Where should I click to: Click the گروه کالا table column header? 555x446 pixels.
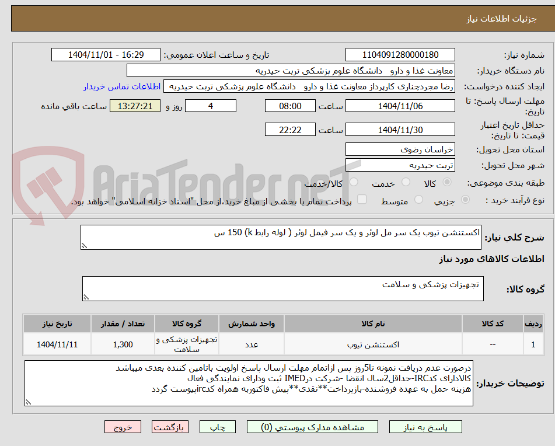[x=187, y=324]
